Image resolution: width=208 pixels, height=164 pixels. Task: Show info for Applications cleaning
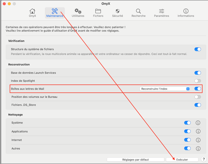click(x=198, y=131)
